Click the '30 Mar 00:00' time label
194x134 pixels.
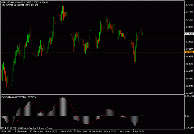click(110, 132)
